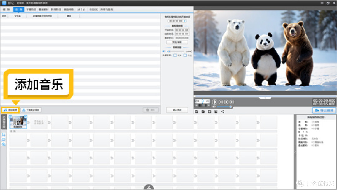This screenshot has width=337, height=190.
Task: Click the stepper arrow on the insert time field
Action: (185, 21)
